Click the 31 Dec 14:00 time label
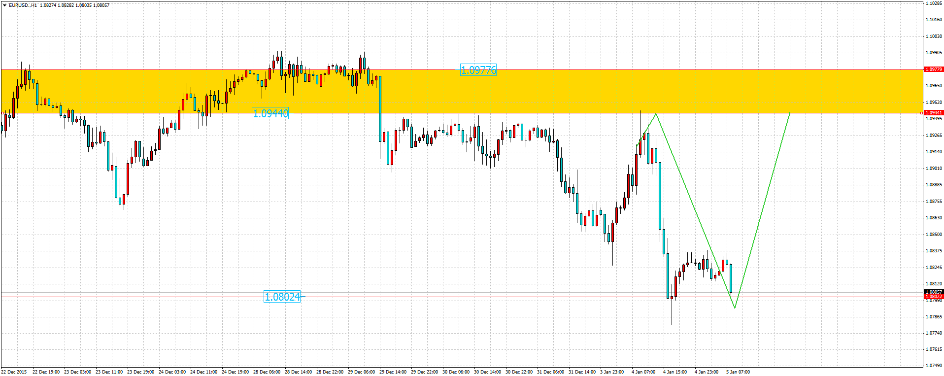944x376 pixels. 582,372
